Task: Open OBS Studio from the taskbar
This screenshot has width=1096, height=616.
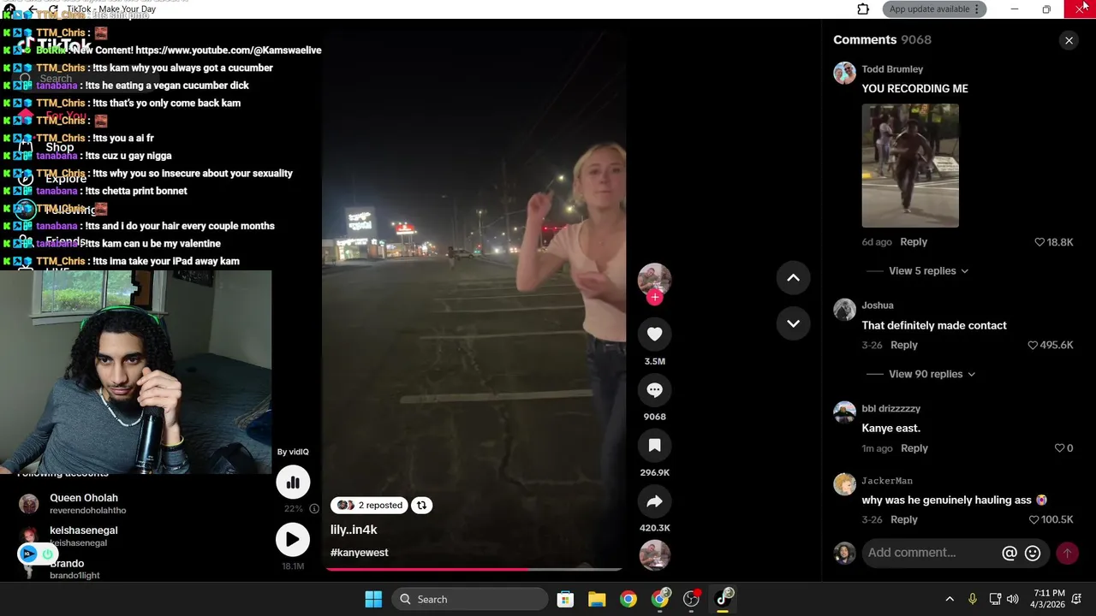Action: 692,599
